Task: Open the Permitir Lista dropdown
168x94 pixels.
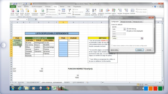Action: 124,29
